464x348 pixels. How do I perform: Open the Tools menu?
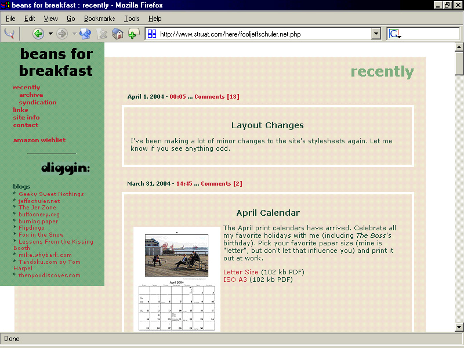[x=132, y=19]
